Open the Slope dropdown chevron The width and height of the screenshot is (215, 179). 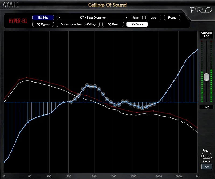(206, 167)
